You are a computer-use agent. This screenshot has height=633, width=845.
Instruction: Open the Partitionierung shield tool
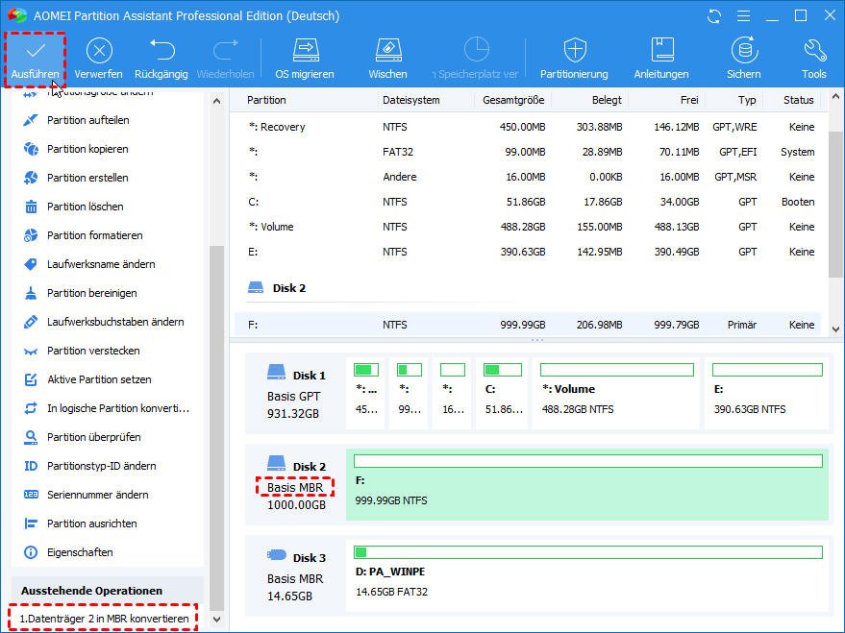click(x=574, y=50)
